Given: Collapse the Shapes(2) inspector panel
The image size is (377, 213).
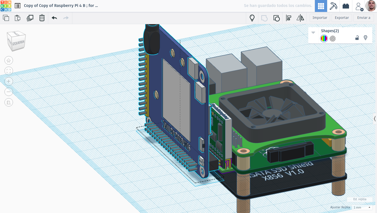Looking at the screenshot, I should pyautogui.click(x=313, y=32).
